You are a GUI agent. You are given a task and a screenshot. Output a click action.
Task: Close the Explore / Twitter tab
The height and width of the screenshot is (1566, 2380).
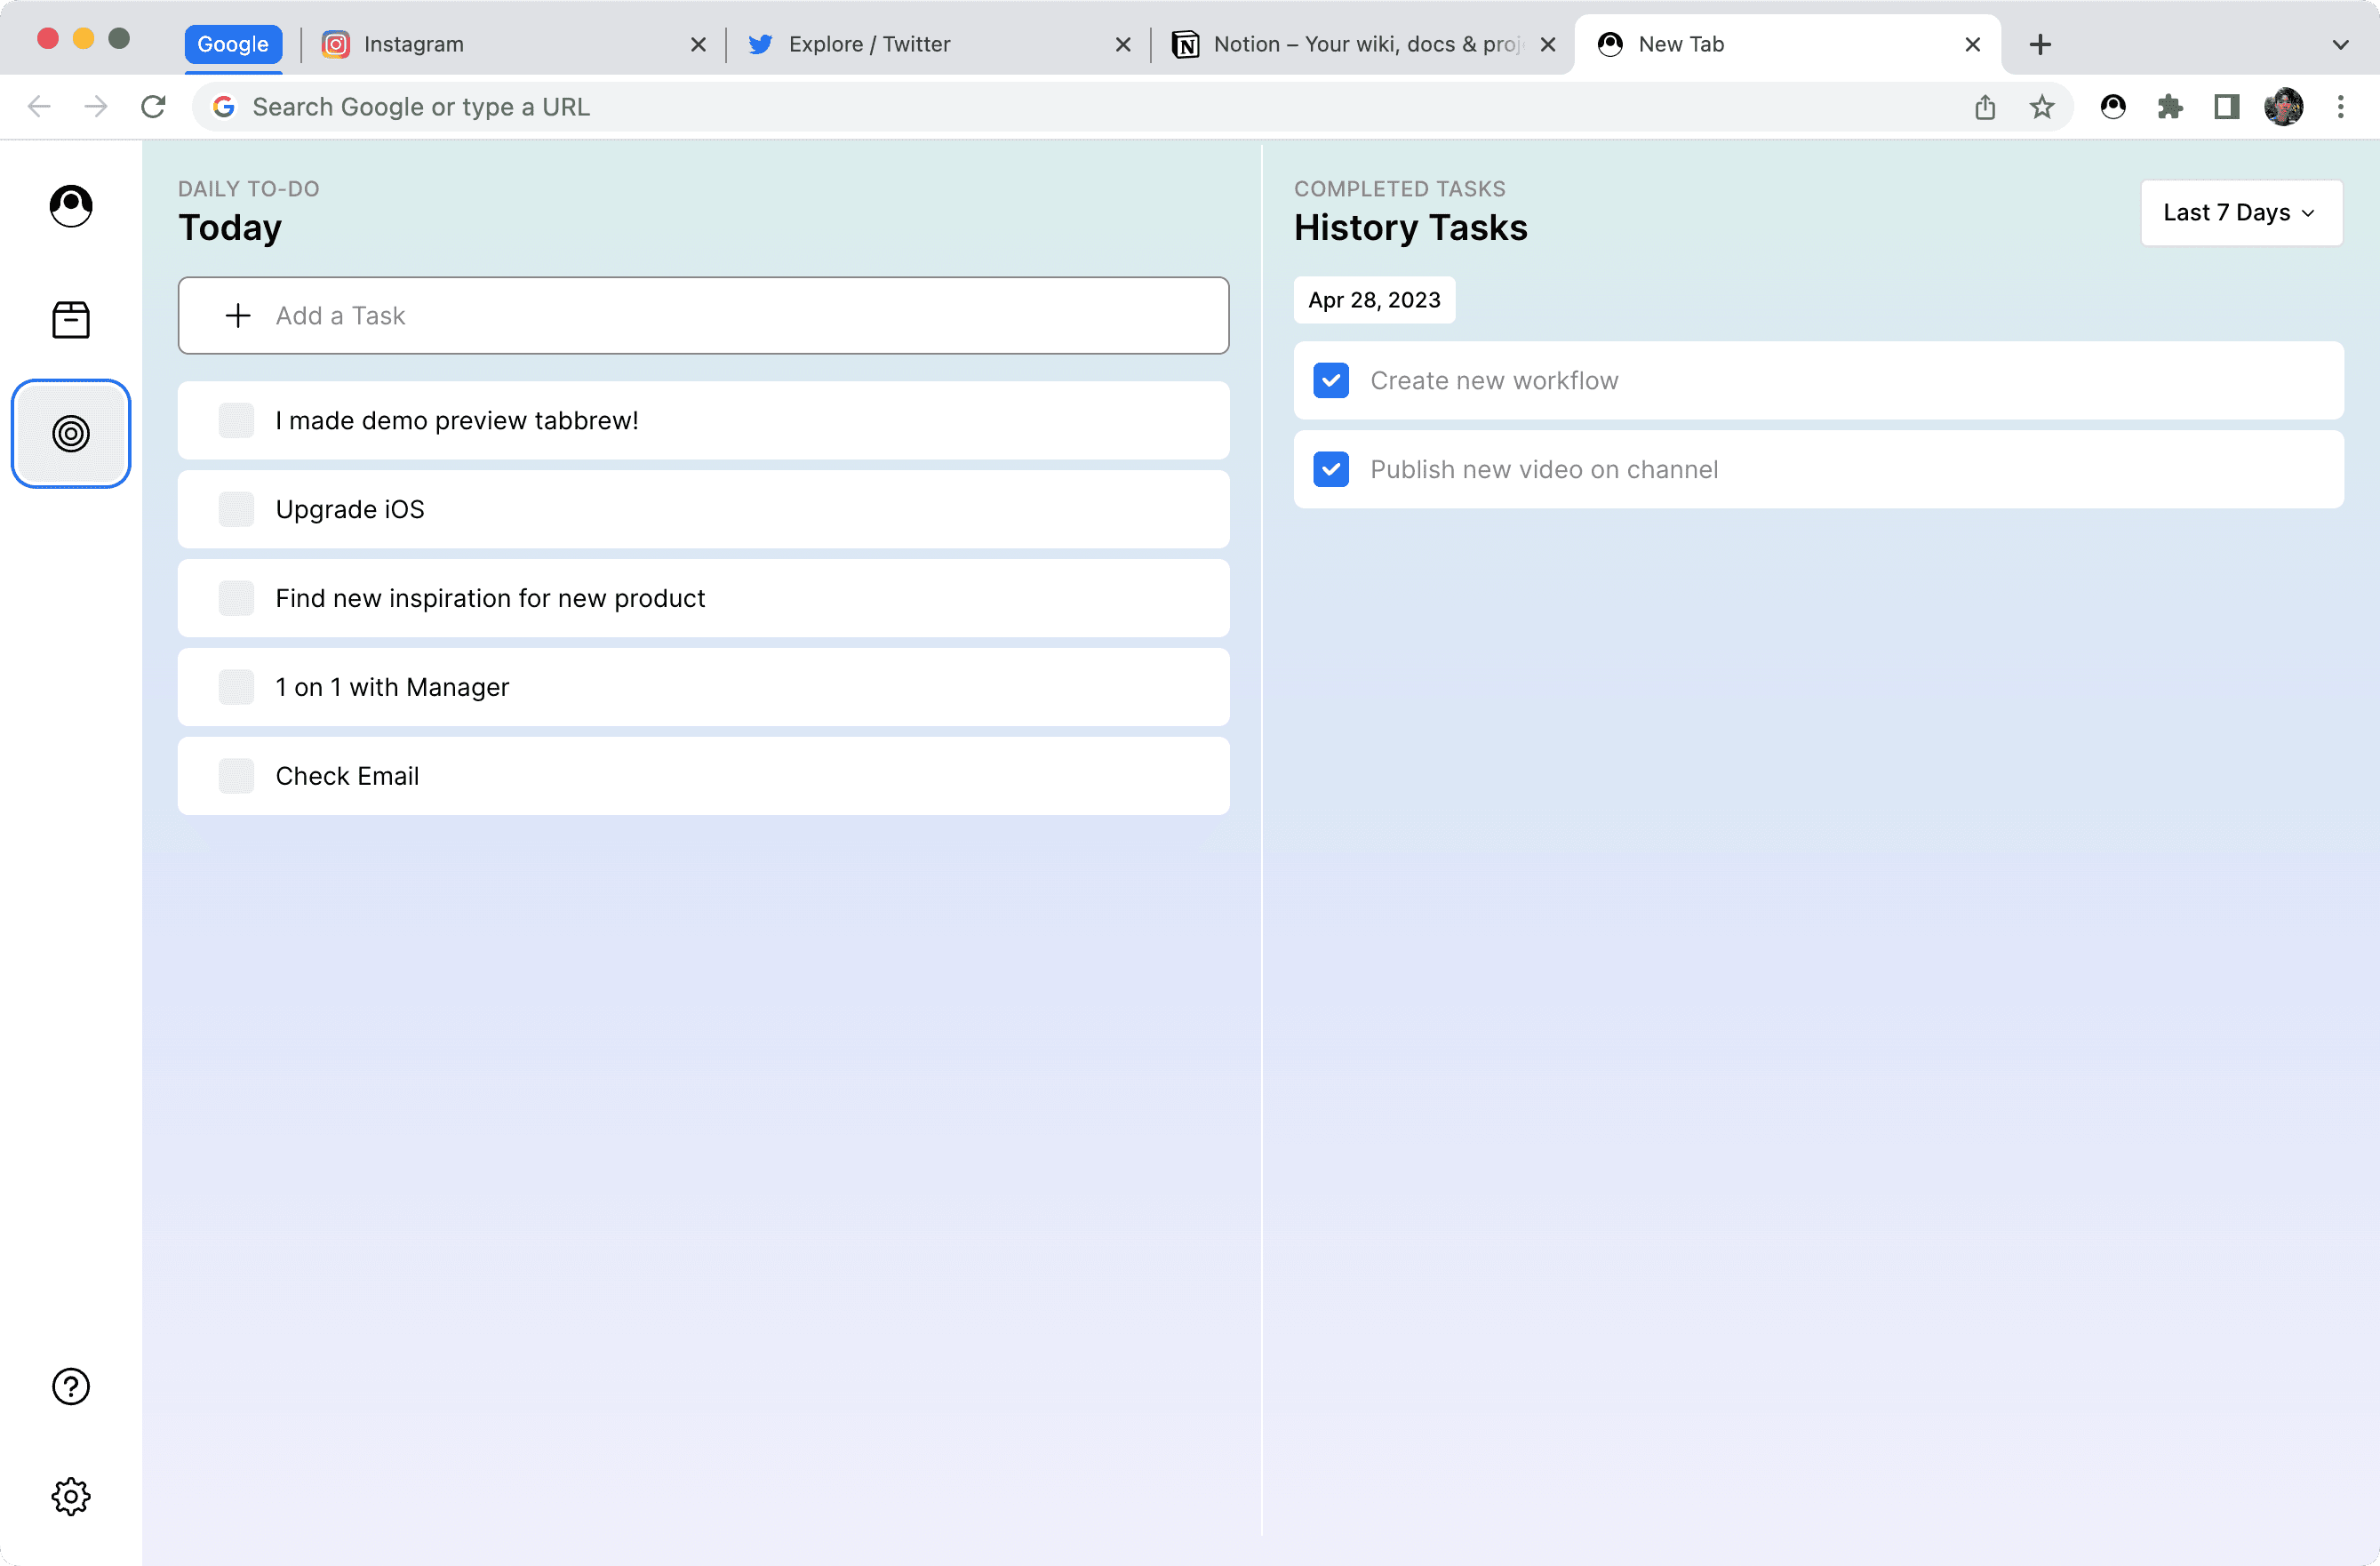click(x=1123, y=44)
